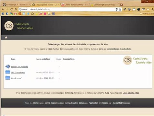Open the pink round bookmark icon
Image resolution: width=154 pixels, height=116 pixels.
click(45, 14)
